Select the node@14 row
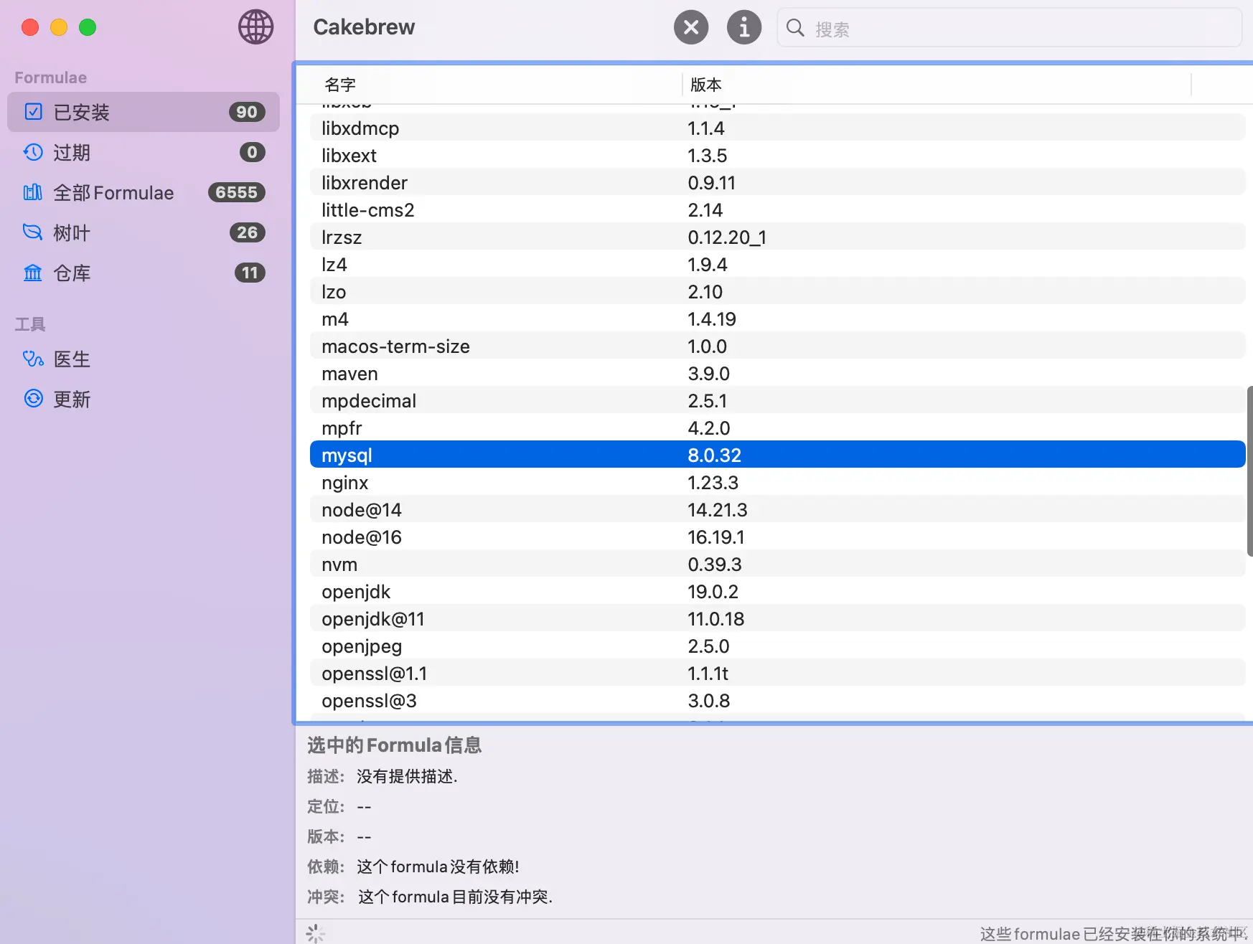1253x944 pixels. 778,510
